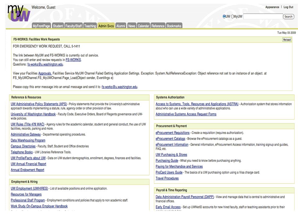Open Travel Procedures link

click(x=167, y=178)
